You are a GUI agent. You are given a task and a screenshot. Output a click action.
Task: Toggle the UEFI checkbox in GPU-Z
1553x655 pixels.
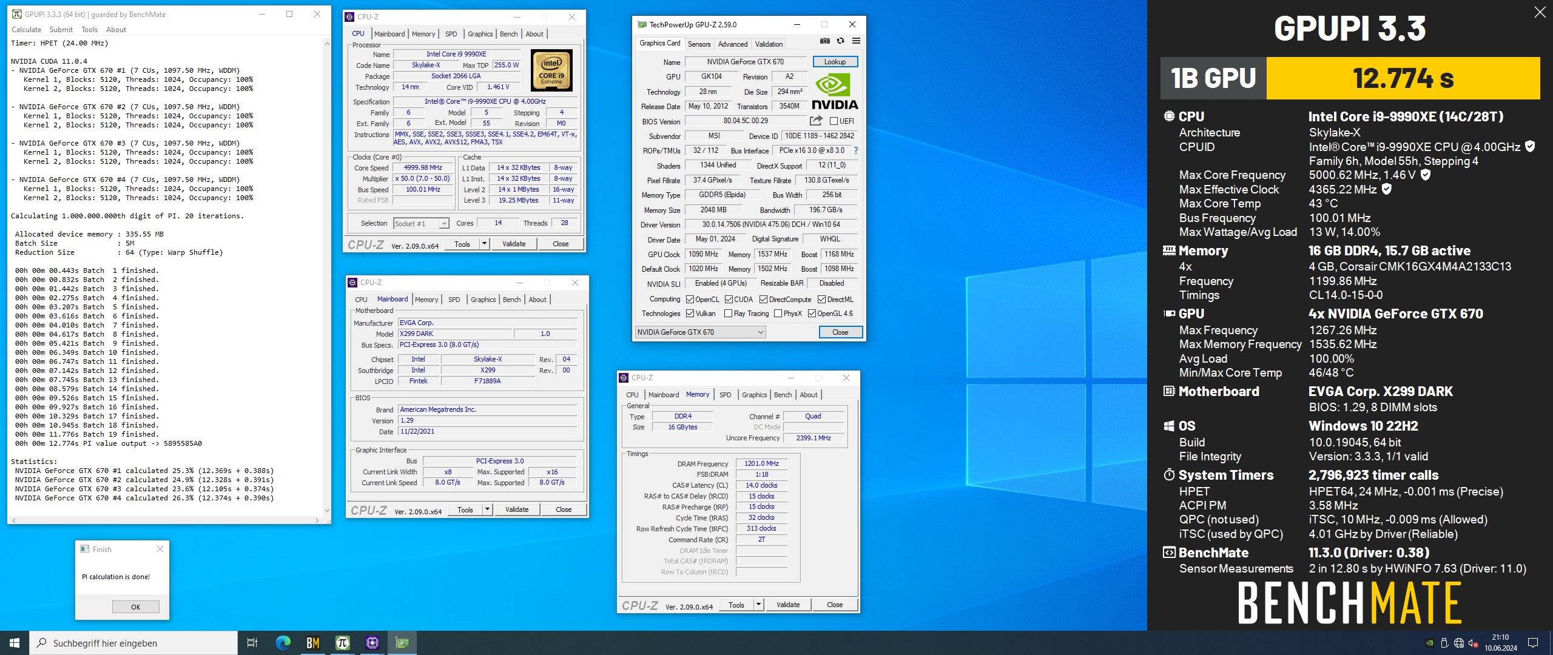pos(834,121)
